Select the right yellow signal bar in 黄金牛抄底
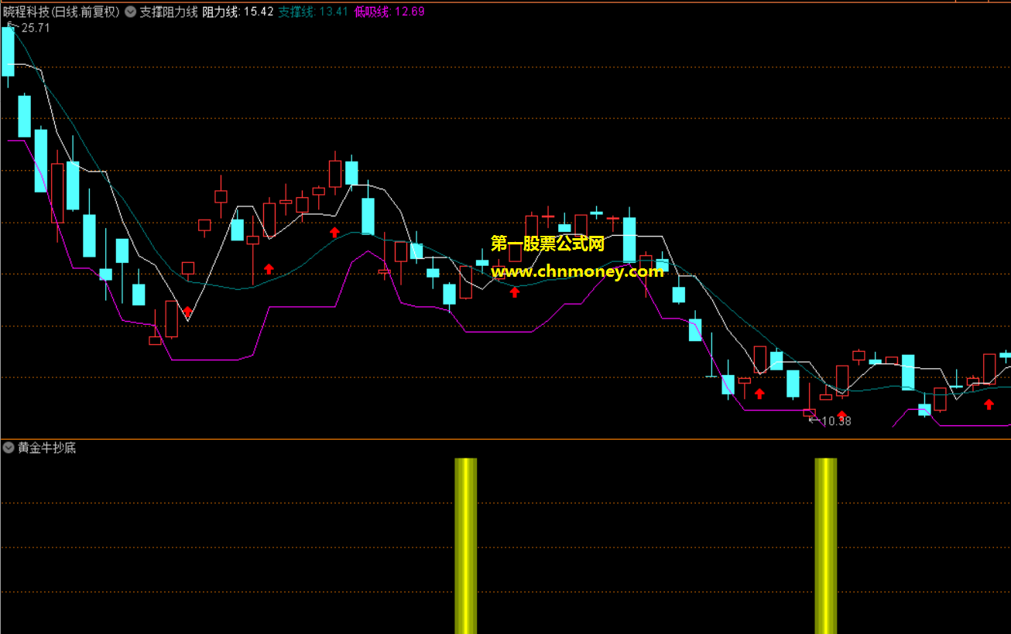 pyautogui.click(x=825, y=546)
